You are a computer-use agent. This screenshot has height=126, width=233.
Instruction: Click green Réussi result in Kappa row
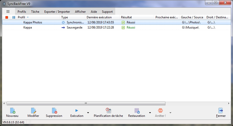(x=131, y=27)
